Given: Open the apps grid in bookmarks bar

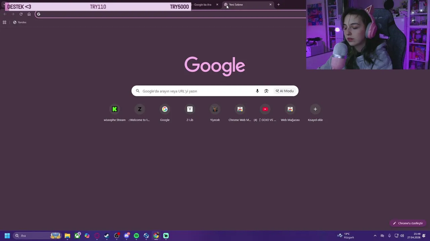Looking at the screenshot, I should coord(4,22).
